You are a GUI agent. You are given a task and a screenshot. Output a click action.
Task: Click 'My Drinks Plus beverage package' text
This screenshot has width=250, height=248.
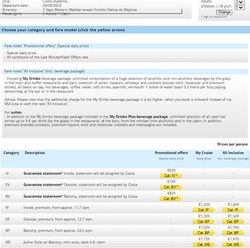coord(139,117)
